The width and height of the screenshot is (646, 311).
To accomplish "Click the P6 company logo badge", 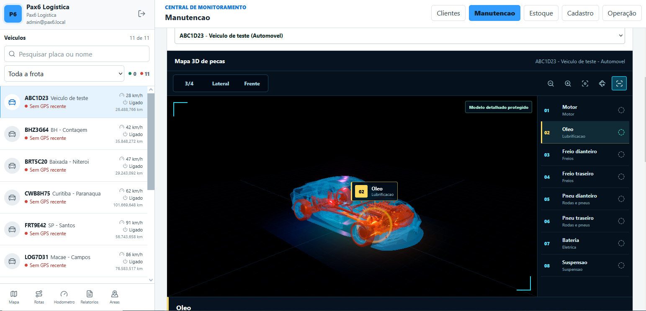I will coord(13,14).
